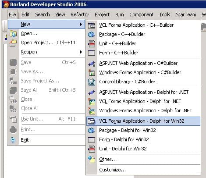The image size is (206, 178).
Task: Select Unit - Delphi for Win32
Action: click(x=143, y=149)
